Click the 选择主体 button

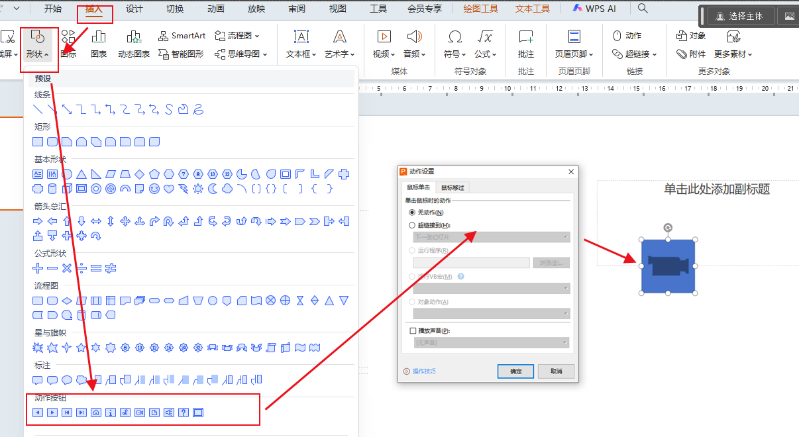click(741, 17)
